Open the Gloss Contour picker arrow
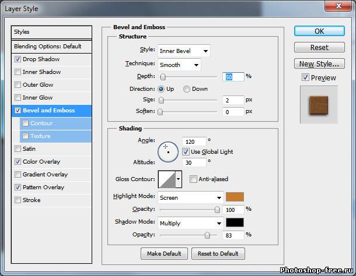The image size is (356, 276). [x=179, y=180]
